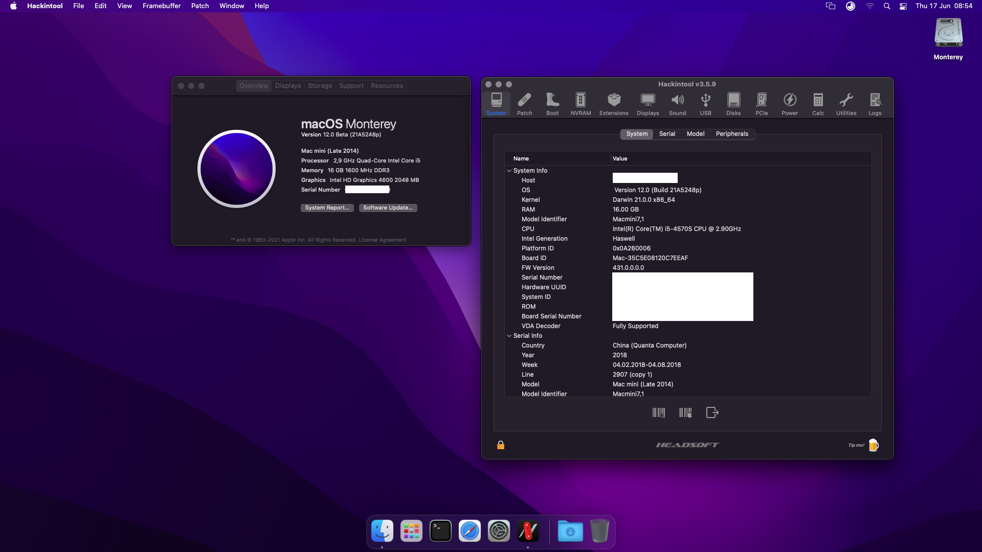Open the Disks toolbar section

[733, 104]
